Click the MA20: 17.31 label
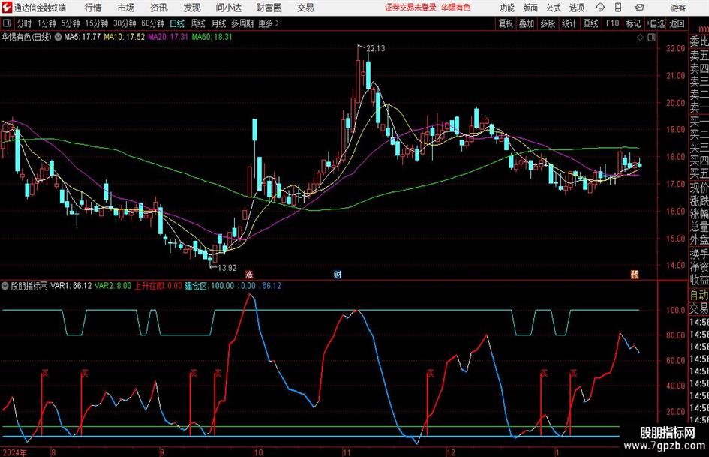Screen dimensions: 709x457 (x=168, y=37)
